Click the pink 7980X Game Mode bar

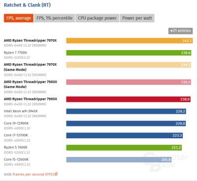129,82
